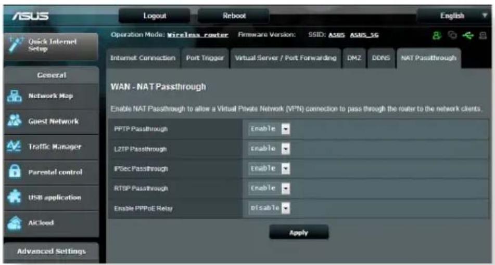Click the ASUS SSID link
The image size is (495, 265).
point(337,35)
